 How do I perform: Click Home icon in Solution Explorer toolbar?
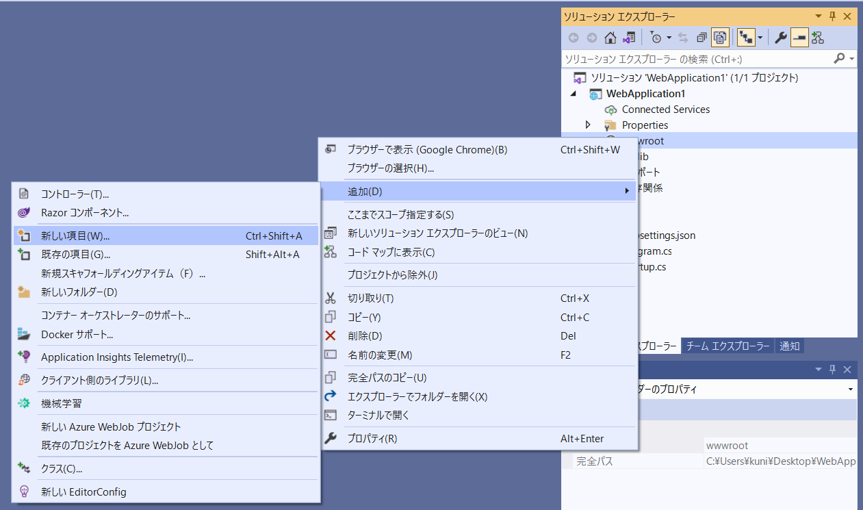click(610, 38)
